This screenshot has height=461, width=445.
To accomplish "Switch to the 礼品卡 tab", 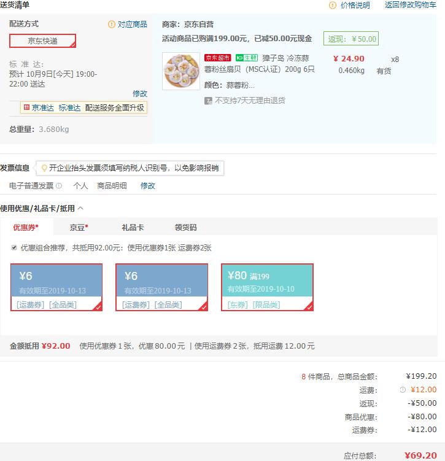I will (x=133, y=227).
